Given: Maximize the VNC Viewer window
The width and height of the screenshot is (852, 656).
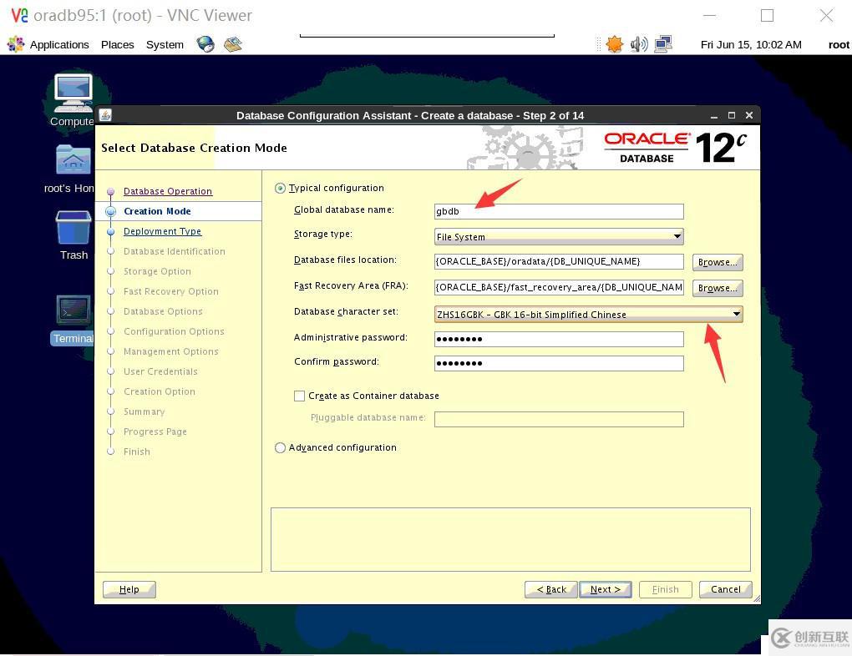Looking at the screenshot, I should 768,15.
